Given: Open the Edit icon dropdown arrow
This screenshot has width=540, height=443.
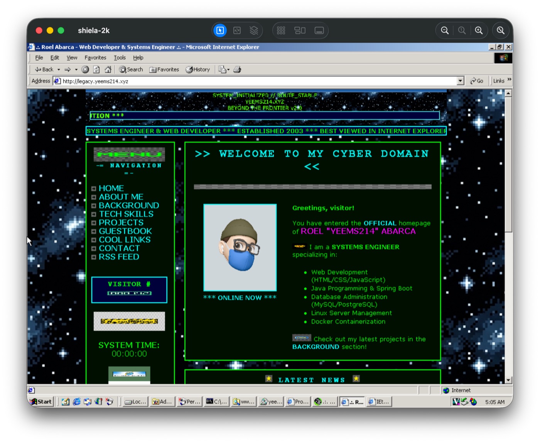Looking at the screenshot, I should pos(228,70).
